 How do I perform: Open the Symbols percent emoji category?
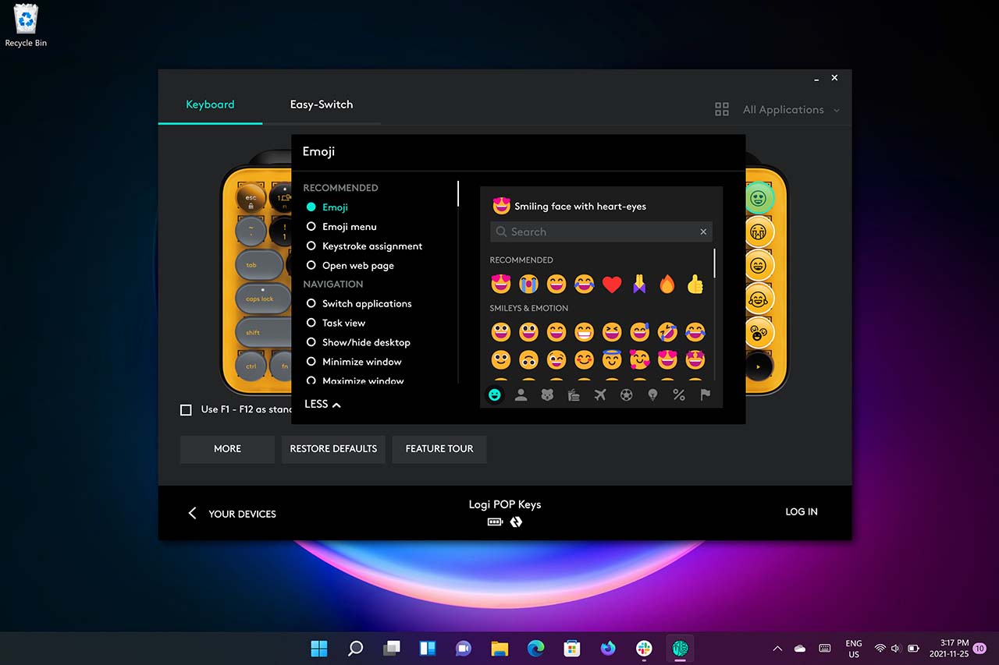678,395
